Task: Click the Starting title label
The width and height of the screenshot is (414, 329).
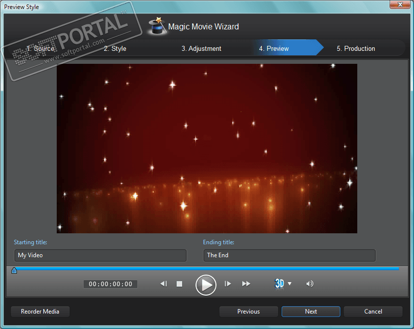Action: (x=30, y=242)
